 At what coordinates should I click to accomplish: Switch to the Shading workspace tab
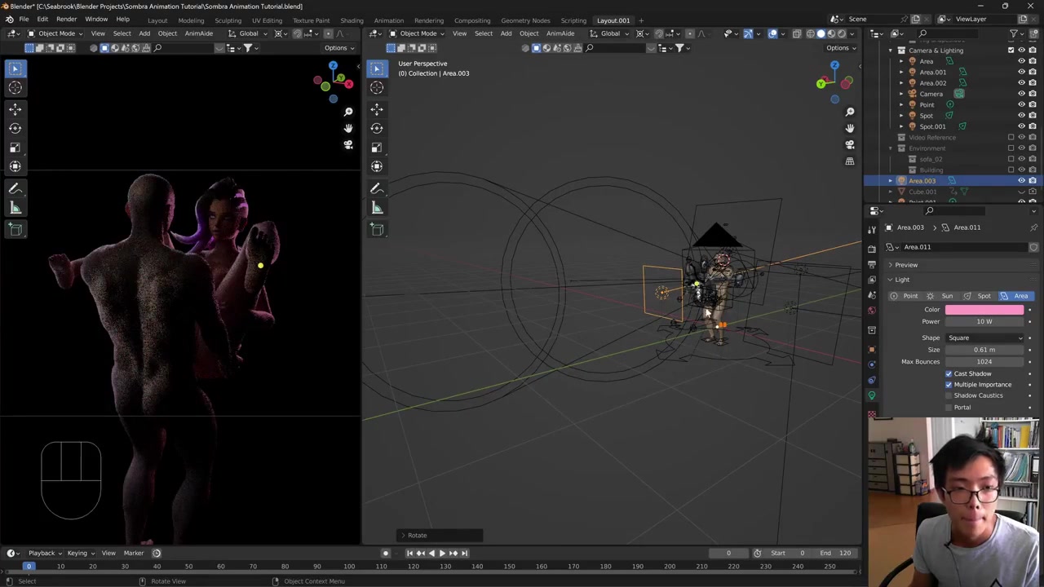[x=352, y=20]
